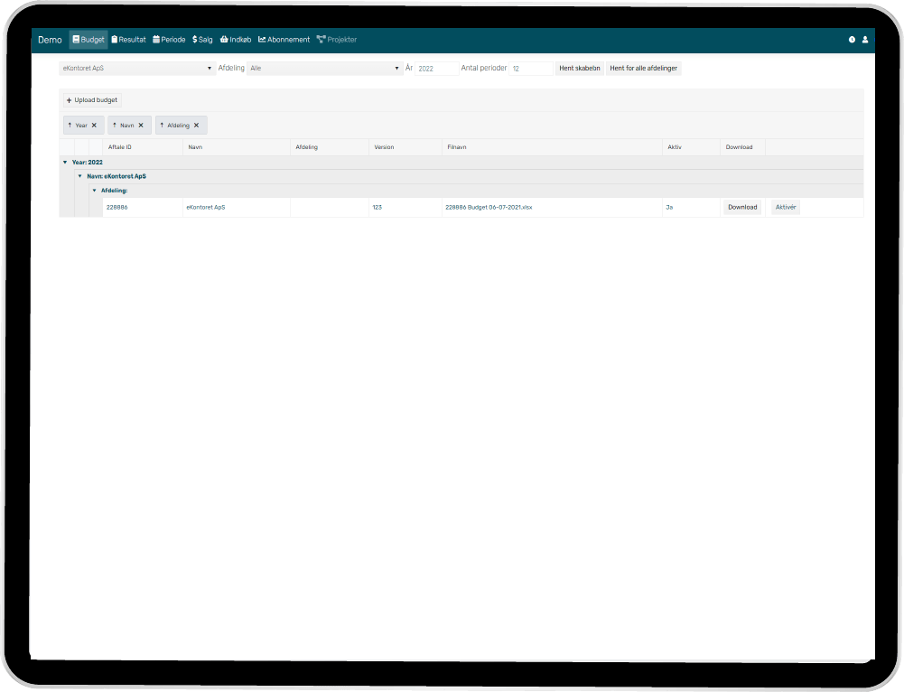This screenshot has height=692, width=904.
Task: Go to the Periode page
Action: 169,40
